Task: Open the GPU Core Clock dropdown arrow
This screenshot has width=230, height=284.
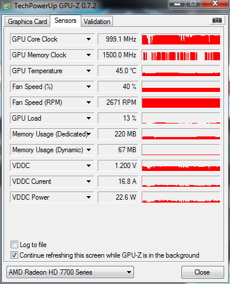Action: click(x=88, y=39)
